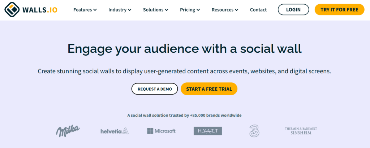The height and width of the screenshot is (148, 370).
Task: Click the Helvetia brand logo
Action: (x=114, y=131)
